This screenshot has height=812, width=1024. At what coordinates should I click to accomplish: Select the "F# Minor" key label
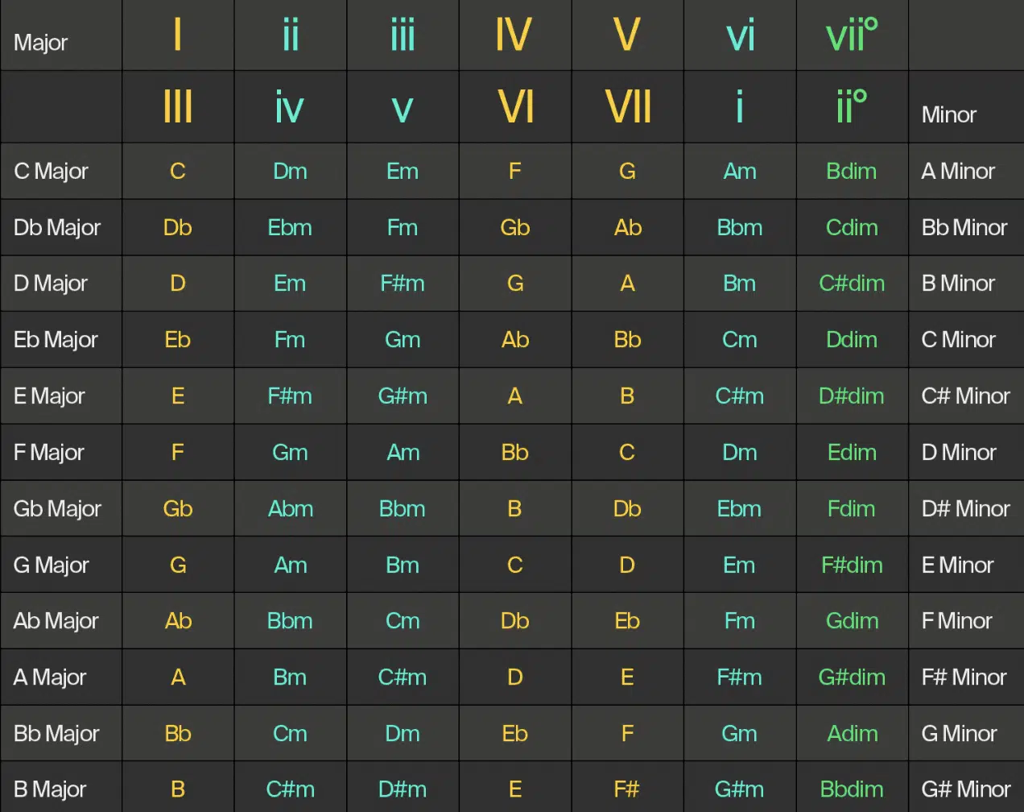[964, 677]
